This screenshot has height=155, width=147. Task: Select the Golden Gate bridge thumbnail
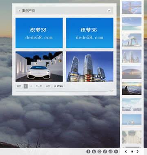131,8
